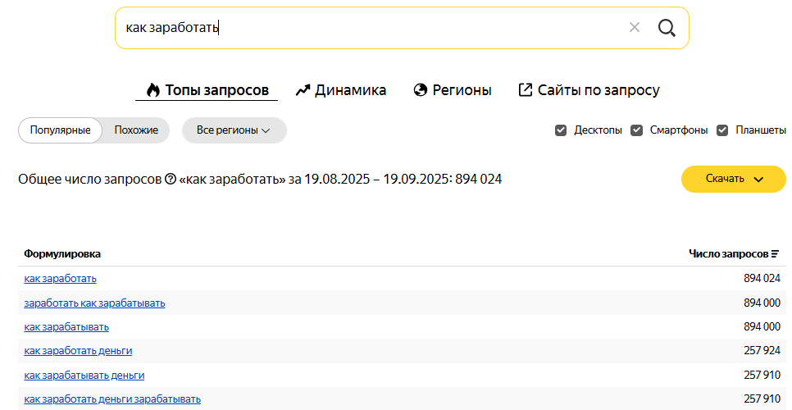The image size is (792, 410).
Task: Click into the search input field
Action: click(x=371, y=28)
